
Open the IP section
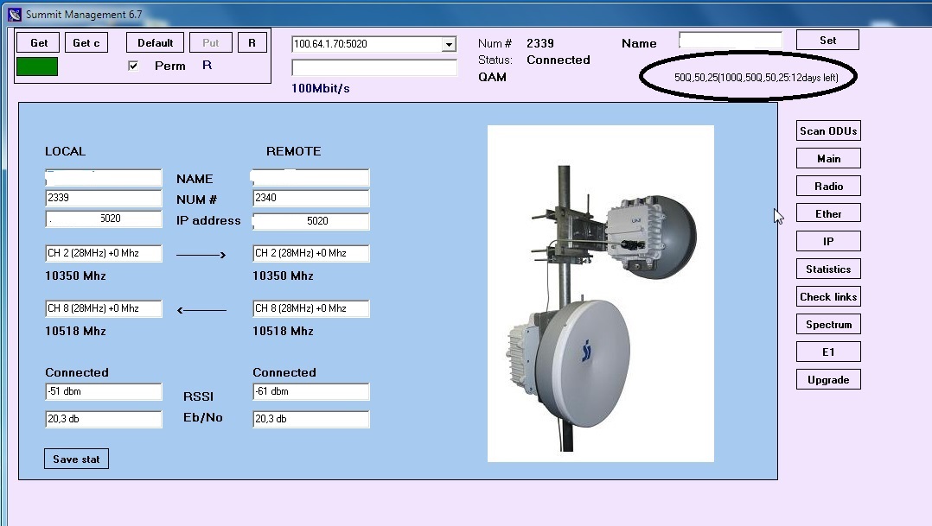coord(828,241)
